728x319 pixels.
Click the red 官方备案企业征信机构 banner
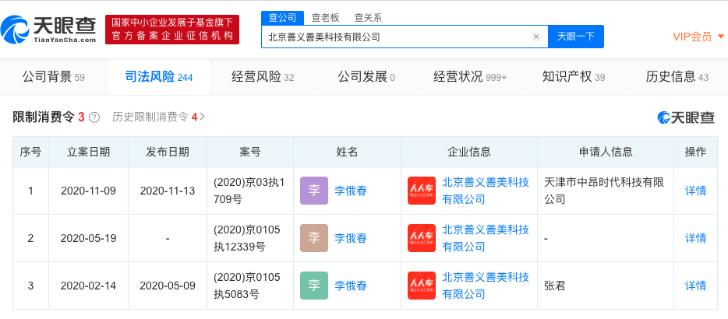click(172, 30)
